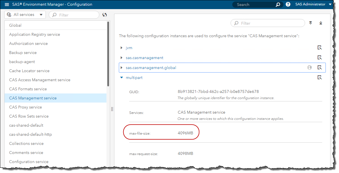Open the All services view dropdown
339x173 pixels.
tap(25, 15)
